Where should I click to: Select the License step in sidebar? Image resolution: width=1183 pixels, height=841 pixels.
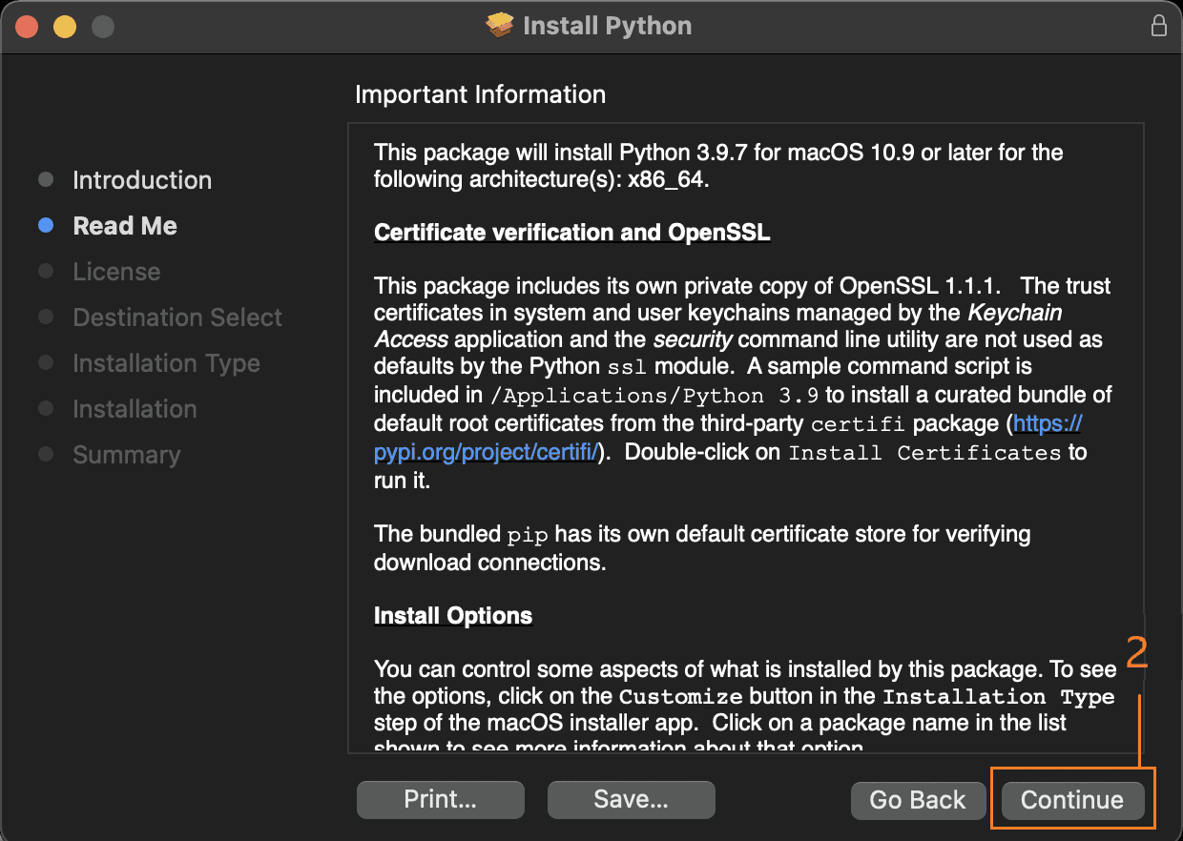coord(116,272)
